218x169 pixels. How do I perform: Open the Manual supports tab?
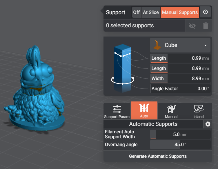(x=171, y=111)
